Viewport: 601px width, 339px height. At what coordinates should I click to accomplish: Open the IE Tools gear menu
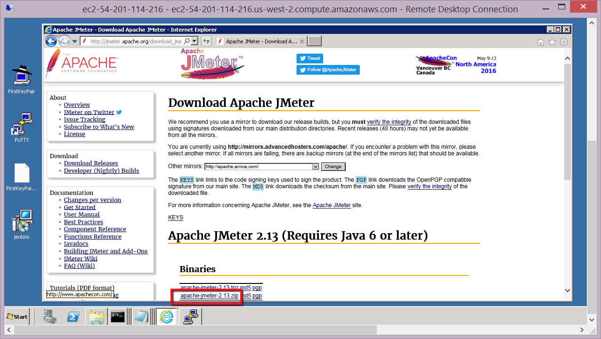[x=563, y=42]
